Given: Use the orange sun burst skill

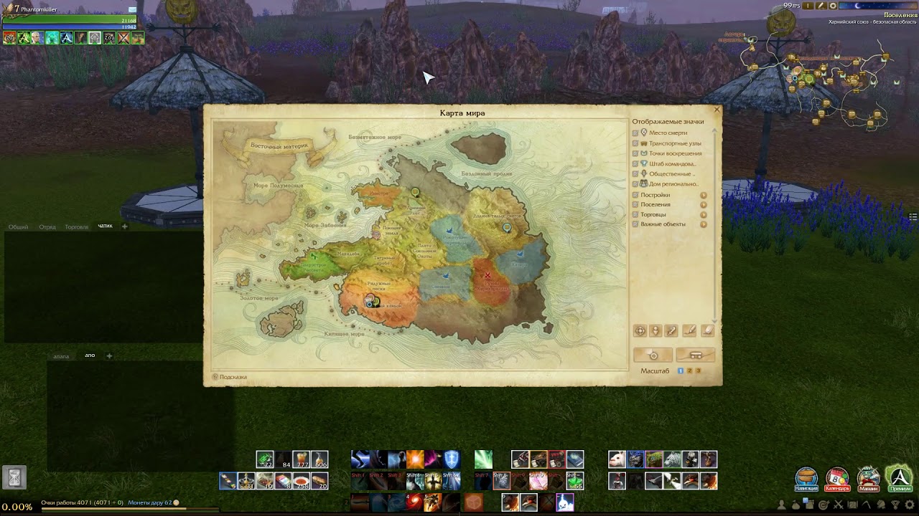Looking at the screenshot, I should click(x=415, y=459).
